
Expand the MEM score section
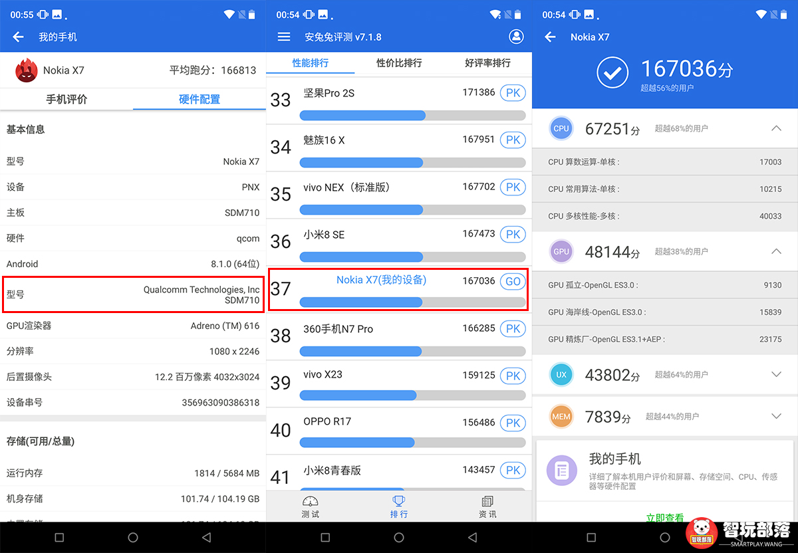tap(776, 417)
